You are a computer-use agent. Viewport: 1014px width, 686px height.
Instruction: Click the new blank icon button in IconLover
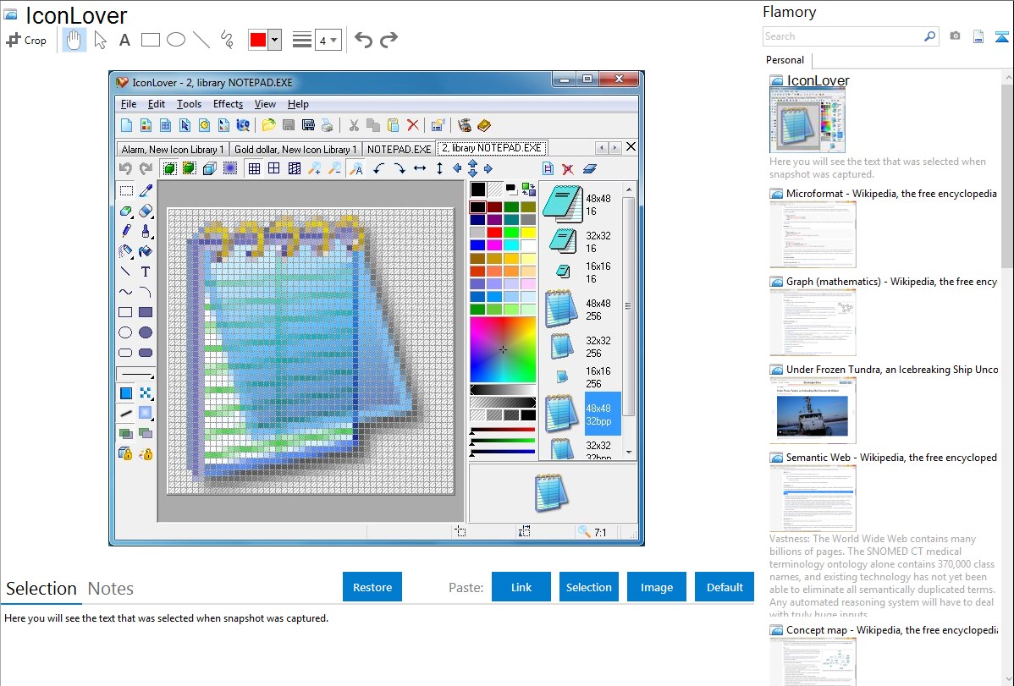[127, 125]
